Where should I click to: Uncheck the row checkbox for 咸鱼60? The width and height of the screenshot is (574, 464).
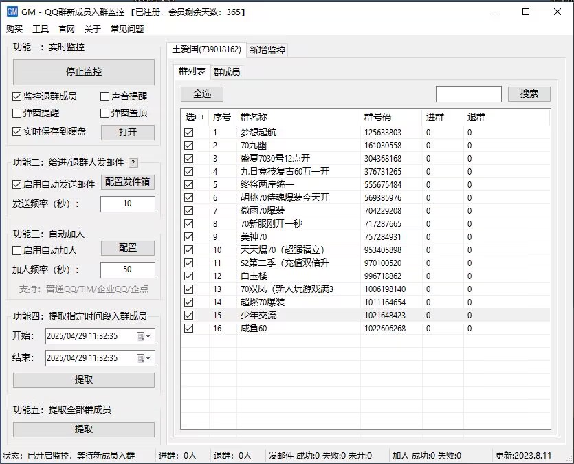point(188,329)
